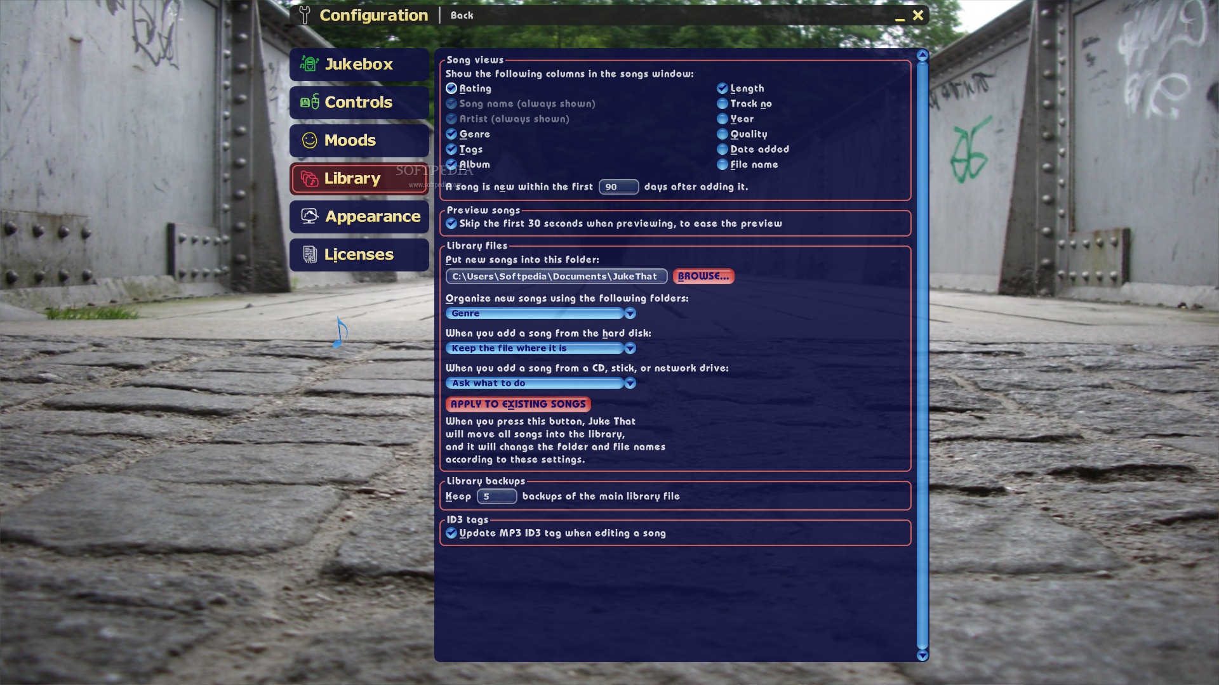Open 'Keep the file where it is' dropdown
Viewport: 1219px width, 685px height.
coord(540,348)
